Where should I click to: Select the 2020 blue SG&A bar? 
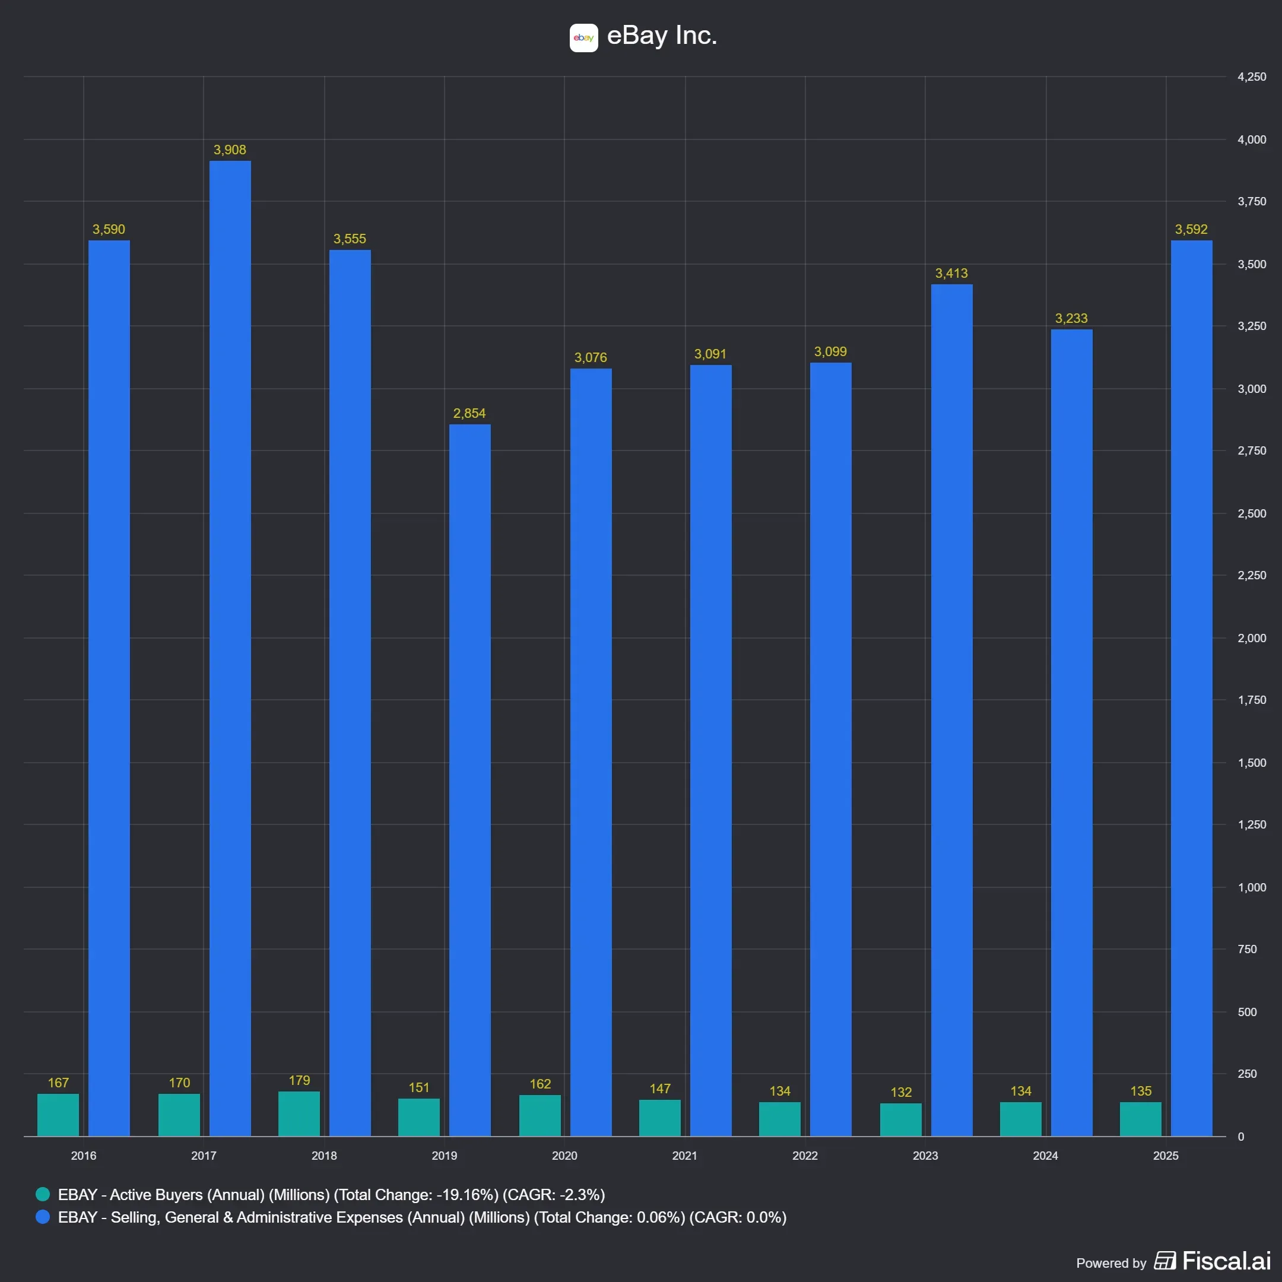click(x=591, y=753)
